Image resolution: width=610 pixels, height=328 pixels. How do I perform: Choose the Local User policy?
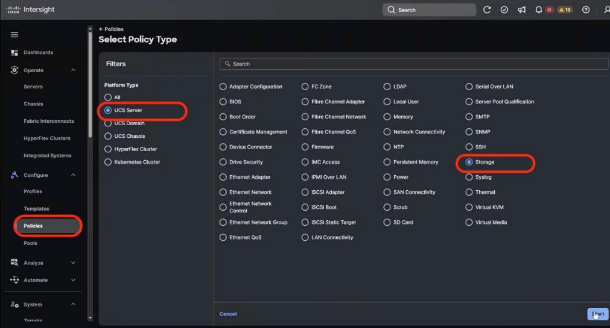coord(387,102)
